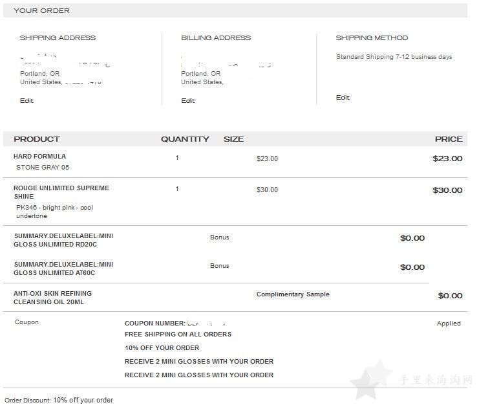The width and height of the screenshot is (479, 407).
Task: Edit the billing address
Action: [188, 100]
